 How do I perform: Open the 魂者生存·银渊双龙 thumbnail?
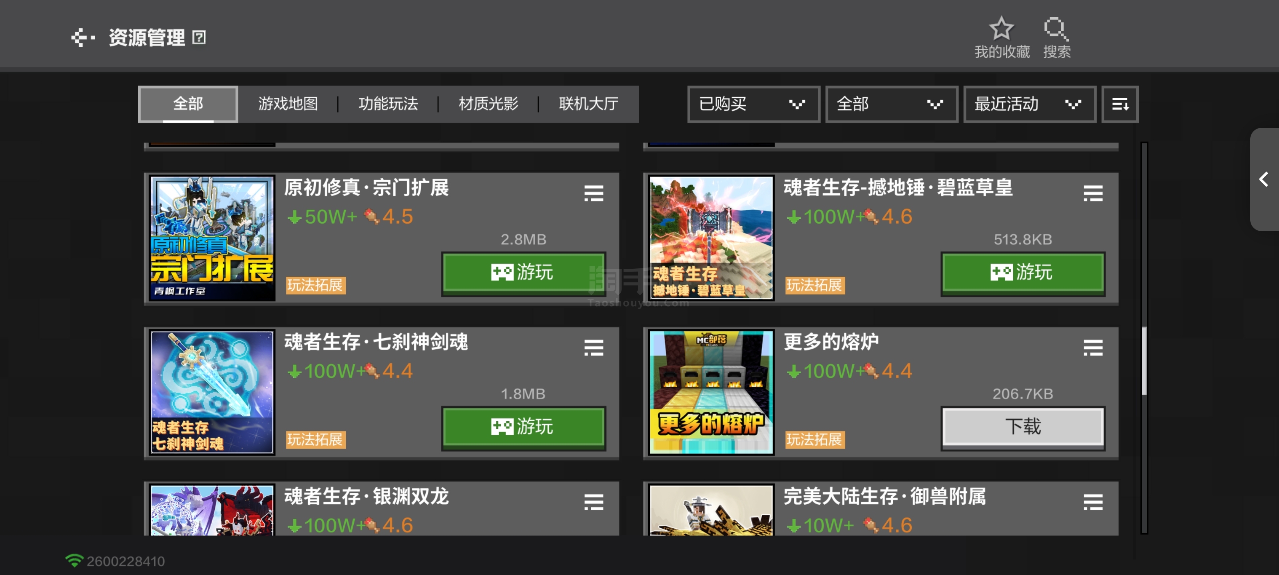tap(212, 510)
